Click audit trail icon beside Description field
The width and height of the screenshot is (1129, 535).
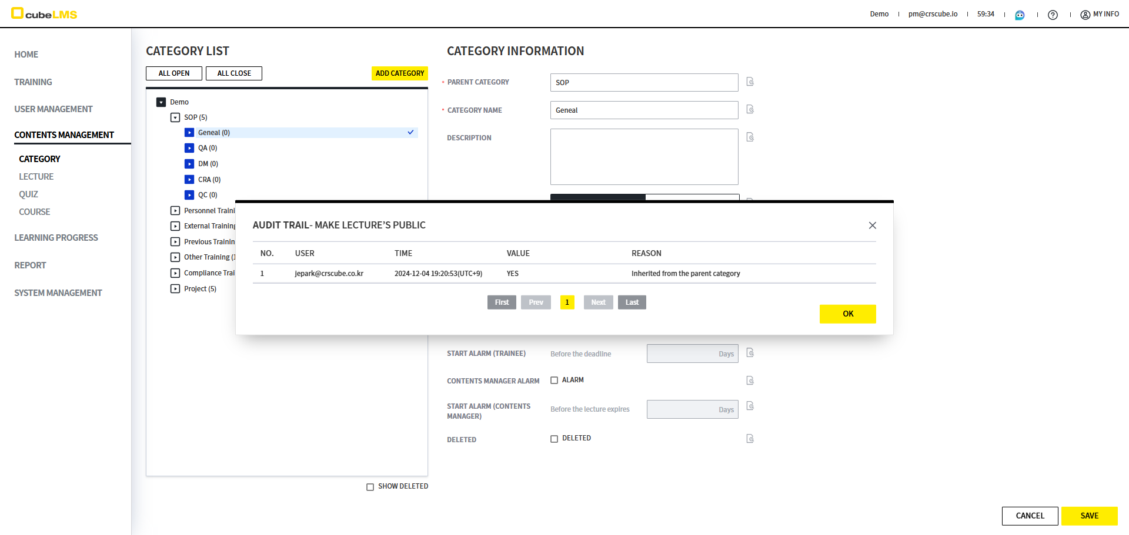click(x=750, y=137)
